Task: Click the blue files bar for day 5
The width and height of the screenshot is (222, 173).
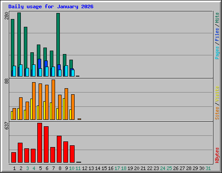Action: [x=39, y=64]
